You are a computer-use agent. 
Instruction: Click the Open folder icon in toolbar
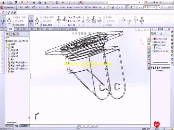point(108,7)
